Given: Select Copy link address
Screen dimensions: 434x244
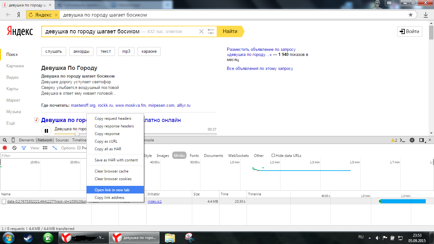Looking at the screenshot, I should (115, 198).
